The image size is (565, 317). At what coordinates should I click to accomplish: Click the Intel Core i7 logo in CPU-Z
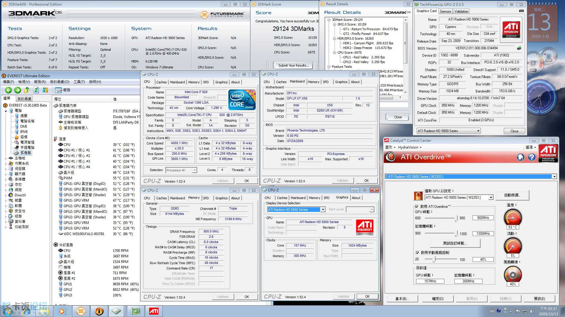(x=242, y=100)
